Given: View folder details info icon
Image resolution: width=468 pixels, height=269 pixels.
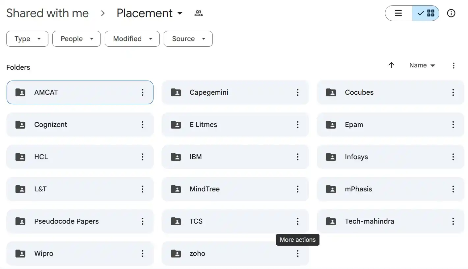Looking at the screenshot, I should (x=451, y=13).
